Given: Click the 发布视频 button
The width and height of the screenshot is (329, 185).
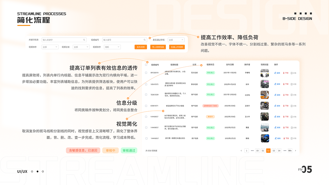Looking at the screenshot, I should pos(141,47).
